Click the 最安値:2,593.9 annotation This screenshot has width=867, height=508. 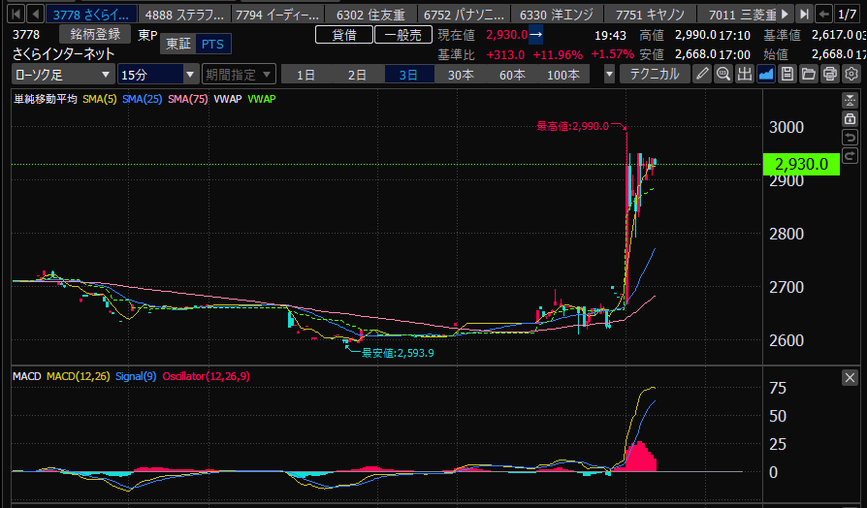point(398,353)
